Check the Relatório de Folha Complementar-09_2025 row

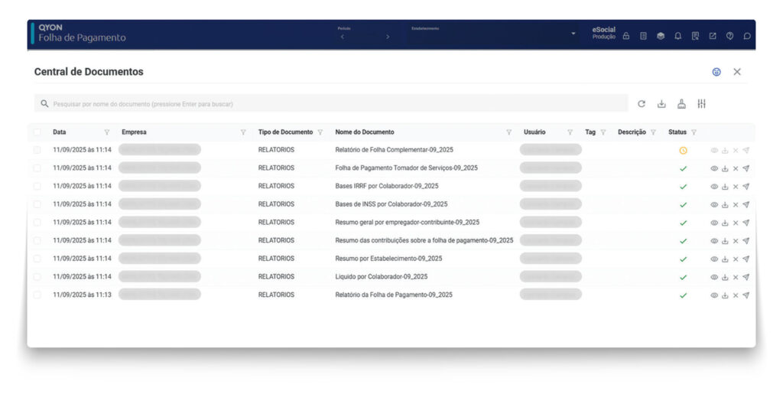(37, 150)
